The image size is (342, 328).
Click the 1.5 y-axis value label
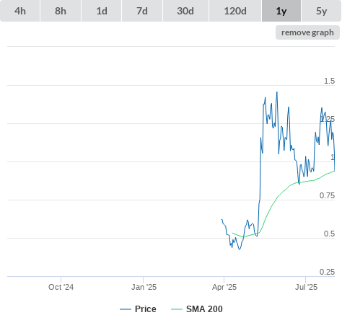coord(329,81)
